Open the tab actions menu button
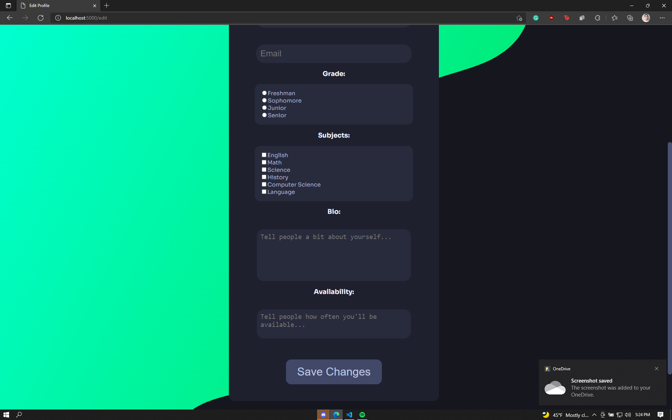Screen dimensions: 672x420 (x=8, y=6)
